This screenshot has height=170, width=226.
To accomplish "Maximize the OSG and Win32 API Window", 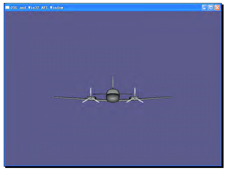I will coord(211,8).
